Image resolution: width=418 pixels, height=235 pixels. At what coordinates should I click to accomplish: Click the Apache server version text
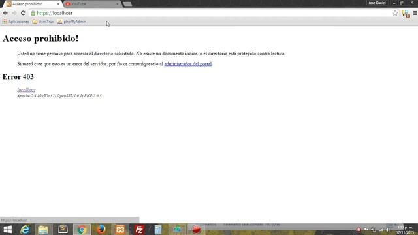point(59,96)
